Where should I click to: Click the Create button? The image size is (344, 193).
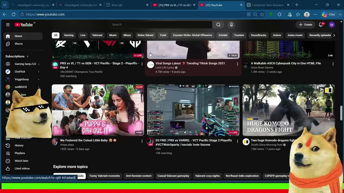pos(306,25)
